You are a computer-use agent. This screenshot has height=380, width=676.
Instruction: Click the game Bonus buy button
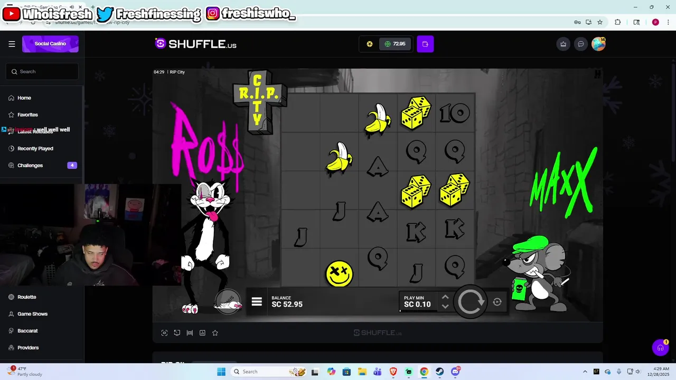pos(228,302)
